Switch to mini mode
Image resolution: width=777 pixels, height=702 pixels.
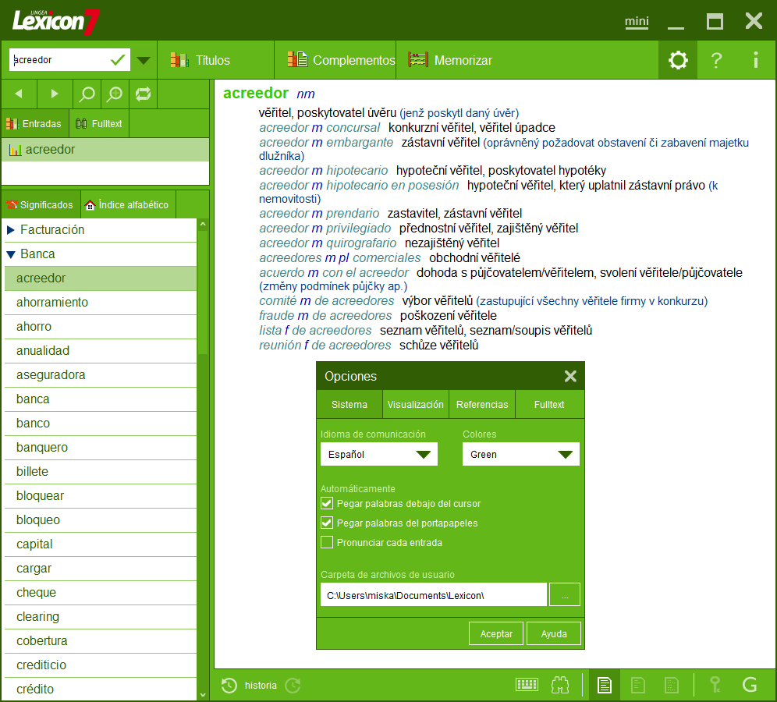637,21
